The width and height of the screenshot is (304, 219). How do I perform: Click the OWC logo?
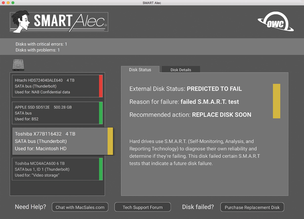[x=276, y=21]
